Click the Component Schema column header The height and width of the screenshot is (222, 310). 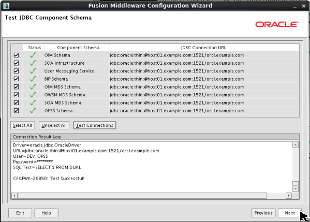[x=77, y=48]
